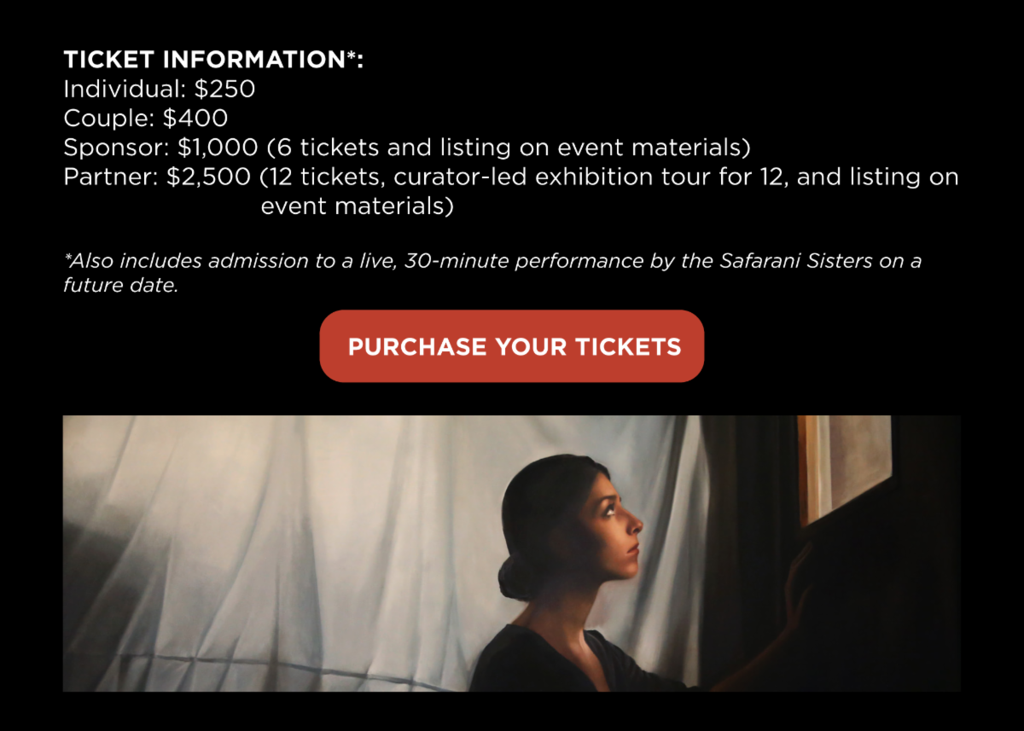Click the indented "event materials)" continuation line
This screenshot has width=1024, height=731.
click(x=357, y=206)
